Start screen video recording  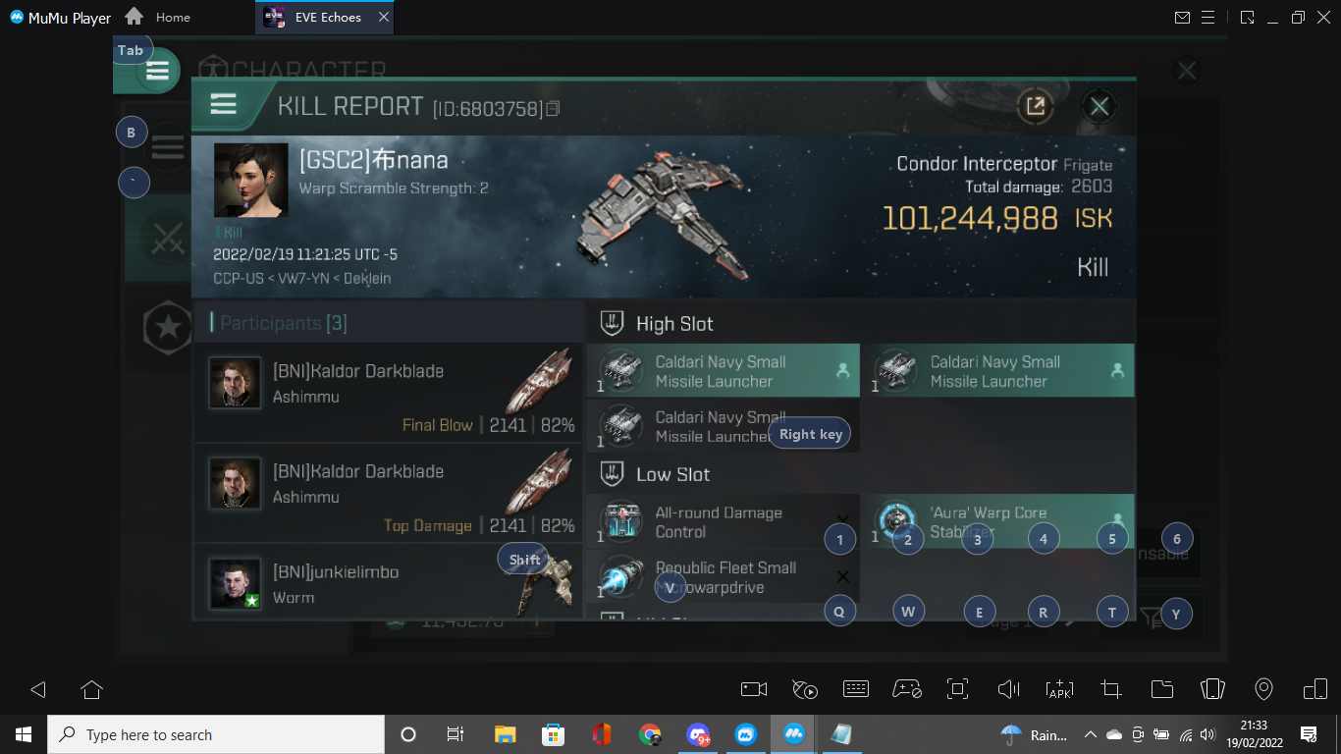pos(754,689)
